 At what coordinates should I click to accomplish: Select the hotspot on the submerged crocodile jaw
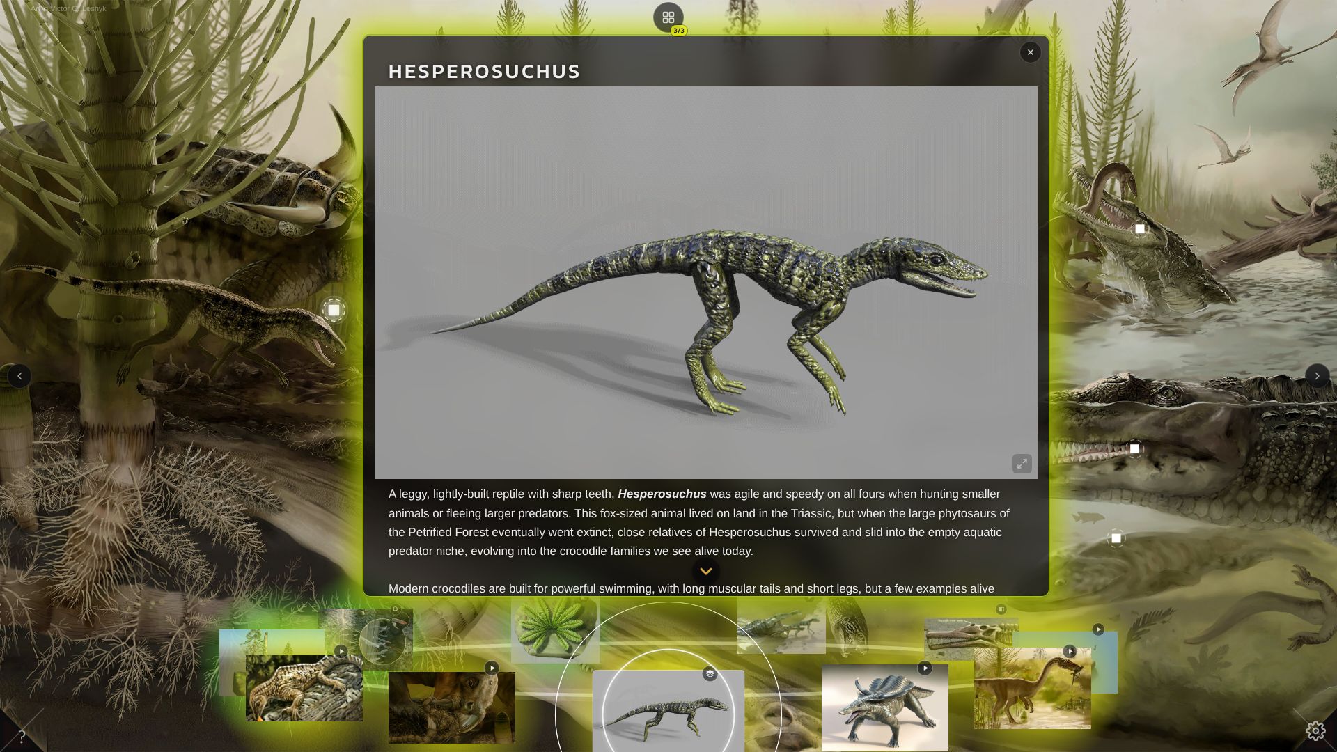click(x=1134, y=449)
